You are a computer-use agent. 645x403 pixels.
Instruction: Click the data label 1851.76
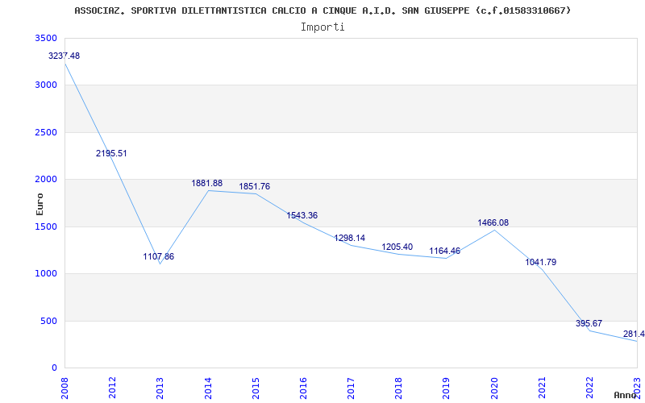[x=255, y=186]
